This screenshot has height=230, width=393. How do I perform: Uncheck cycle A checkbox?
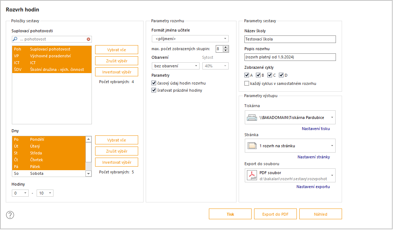(247, 75)
